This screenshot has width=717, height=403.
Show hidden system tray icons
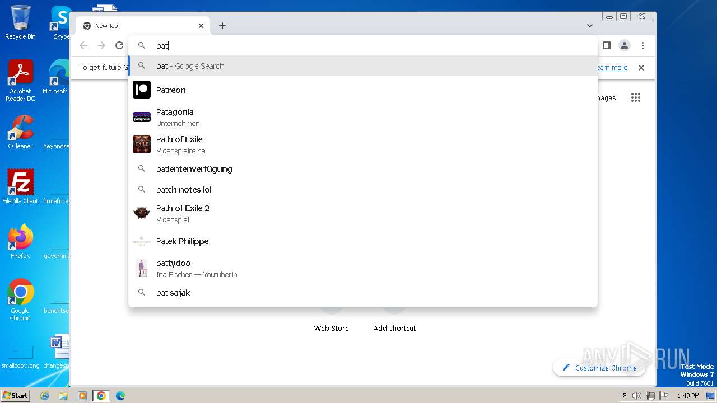point(625,396)
